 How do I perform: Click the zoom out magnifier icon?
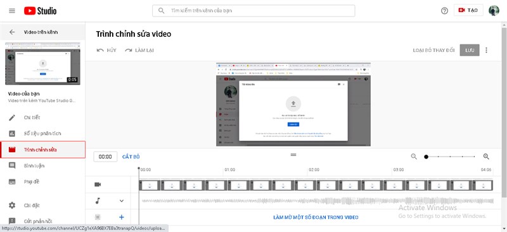pos(414,157)
